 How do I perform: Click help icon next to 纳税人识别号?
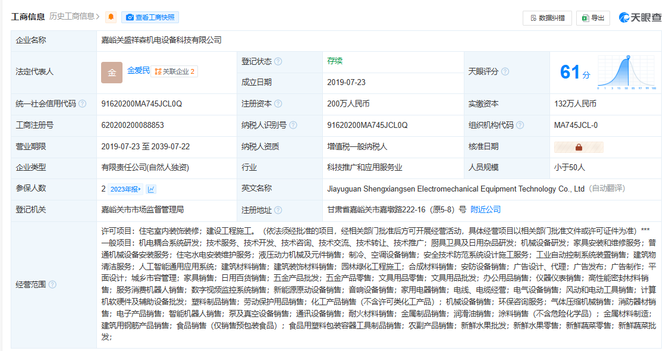coord(293,126)
